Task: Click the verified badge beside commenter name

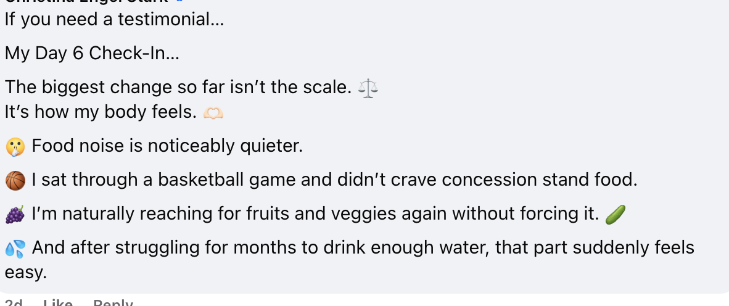Action: (x=180, y=1)
